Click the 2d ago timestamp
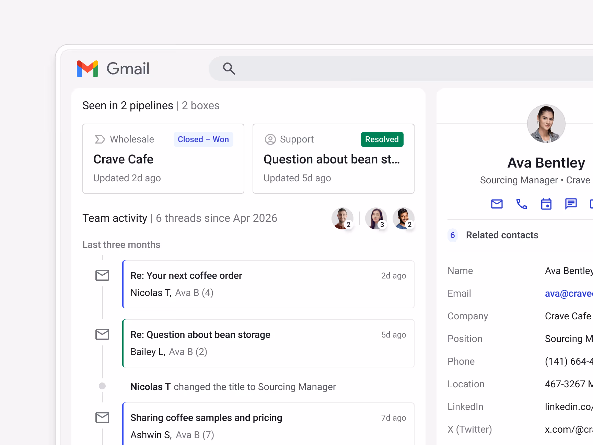593x445 pixels. (x=394, y=276)
